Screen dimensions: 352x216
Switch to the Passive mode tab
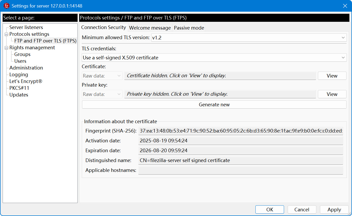pos(189,28)
